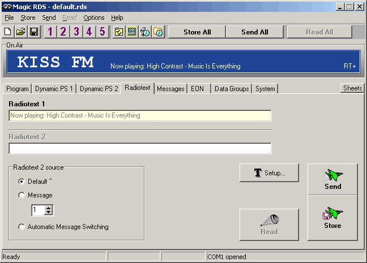Click the message number field
The image size is (367, 263).
pyautogui.click(x=38, y=210)
